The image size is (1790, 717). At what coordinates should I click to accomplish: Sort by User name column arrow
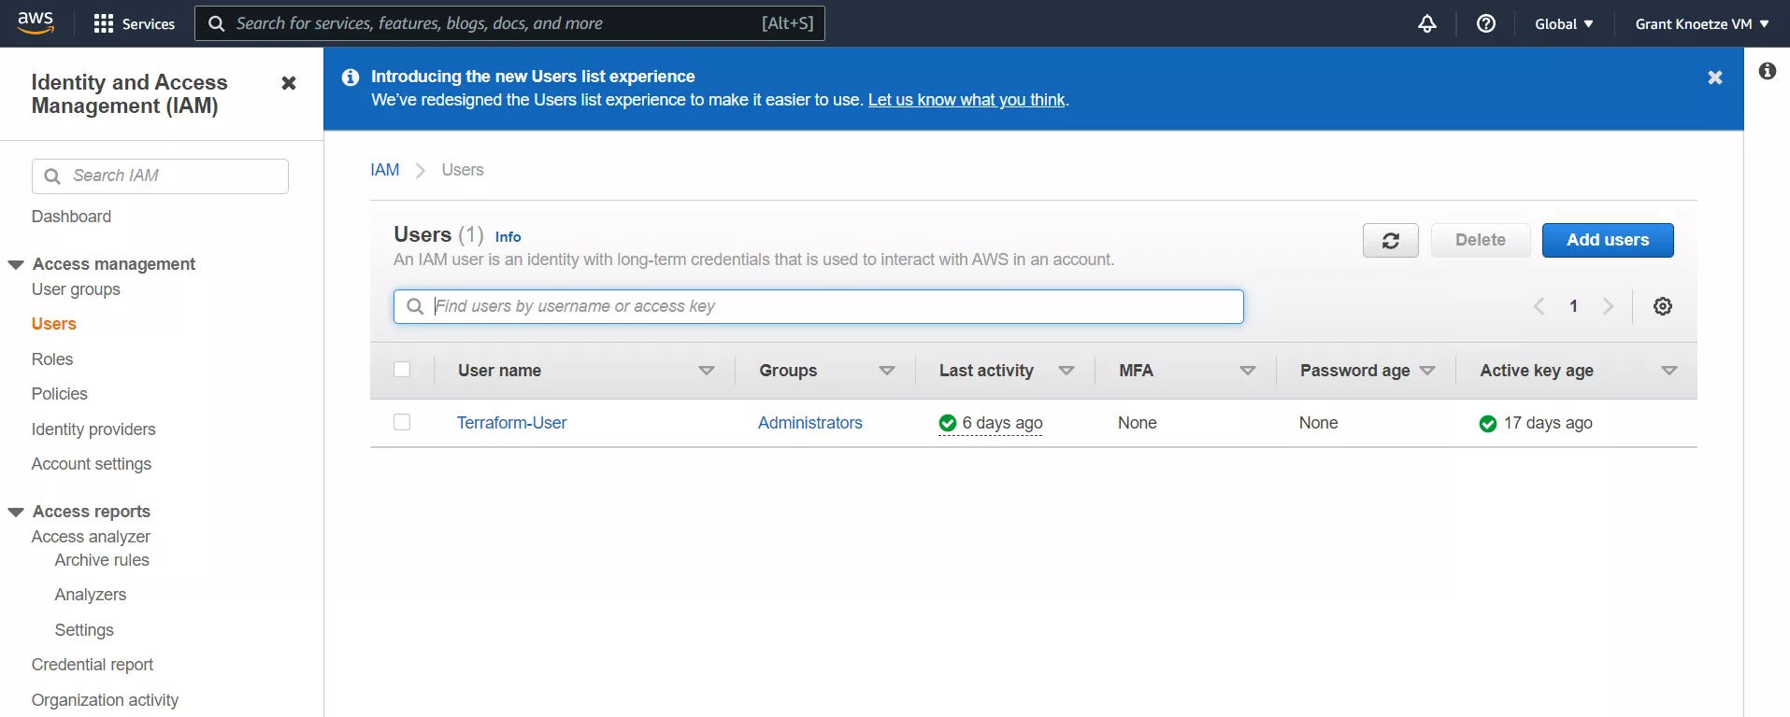click(707, 371)
